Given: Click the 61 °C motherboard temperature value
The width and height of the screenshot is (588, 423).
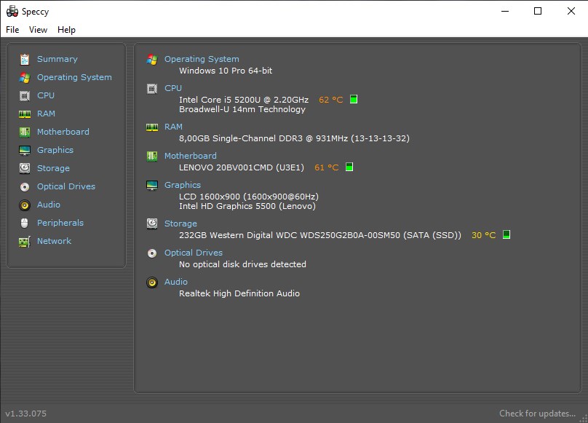Looking at the screenshot, I should (x=326, y=167).
